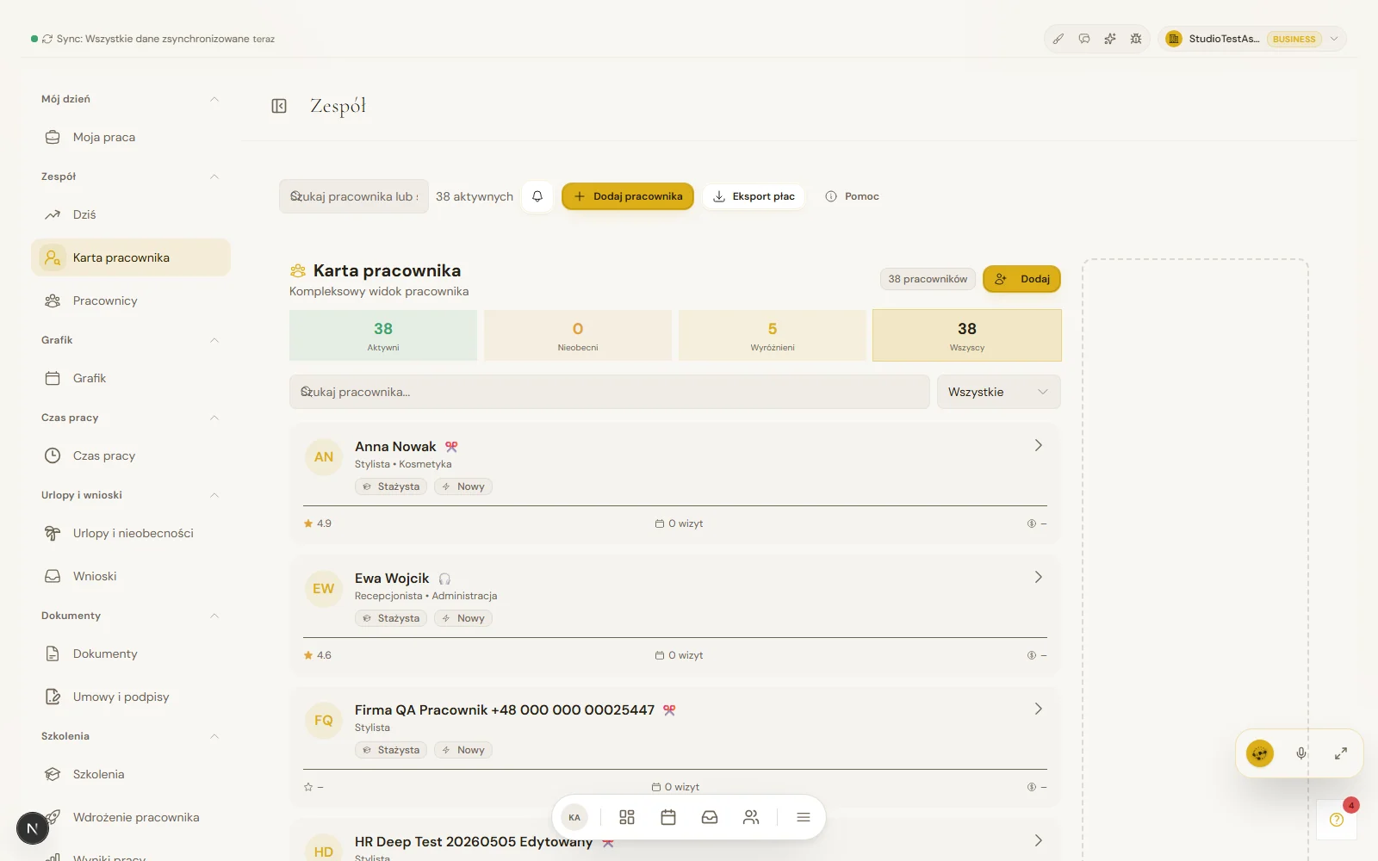Click the Eksport płac button
Image resolution: width=1378 pixels, height=861 pixels.
(754, 196)
